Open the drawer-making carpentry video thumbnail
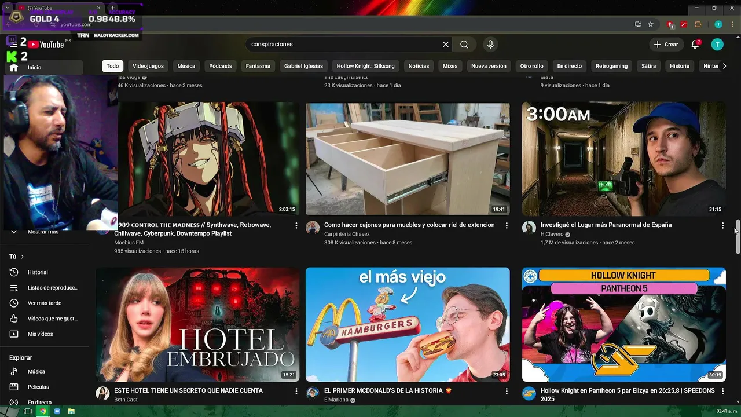 point(408,159)
